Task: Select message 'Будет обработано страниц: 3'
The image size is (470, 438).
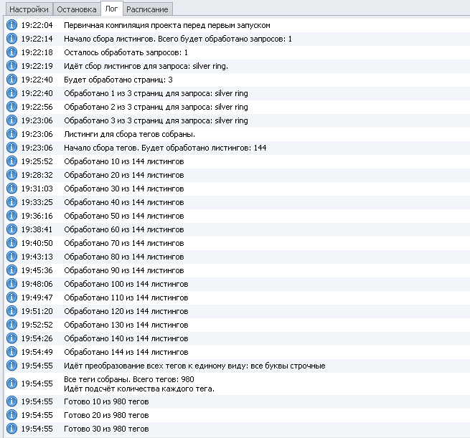Action: pos(118,80)
